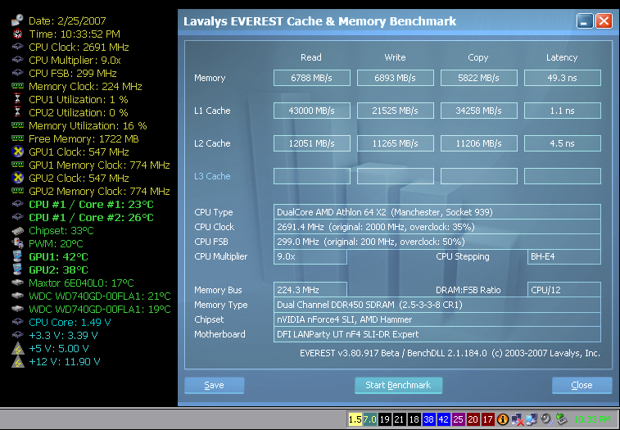The image size is (620, 430).
Task: Click the Memory Utilization RAM icon
Action: tap(17, 125)
